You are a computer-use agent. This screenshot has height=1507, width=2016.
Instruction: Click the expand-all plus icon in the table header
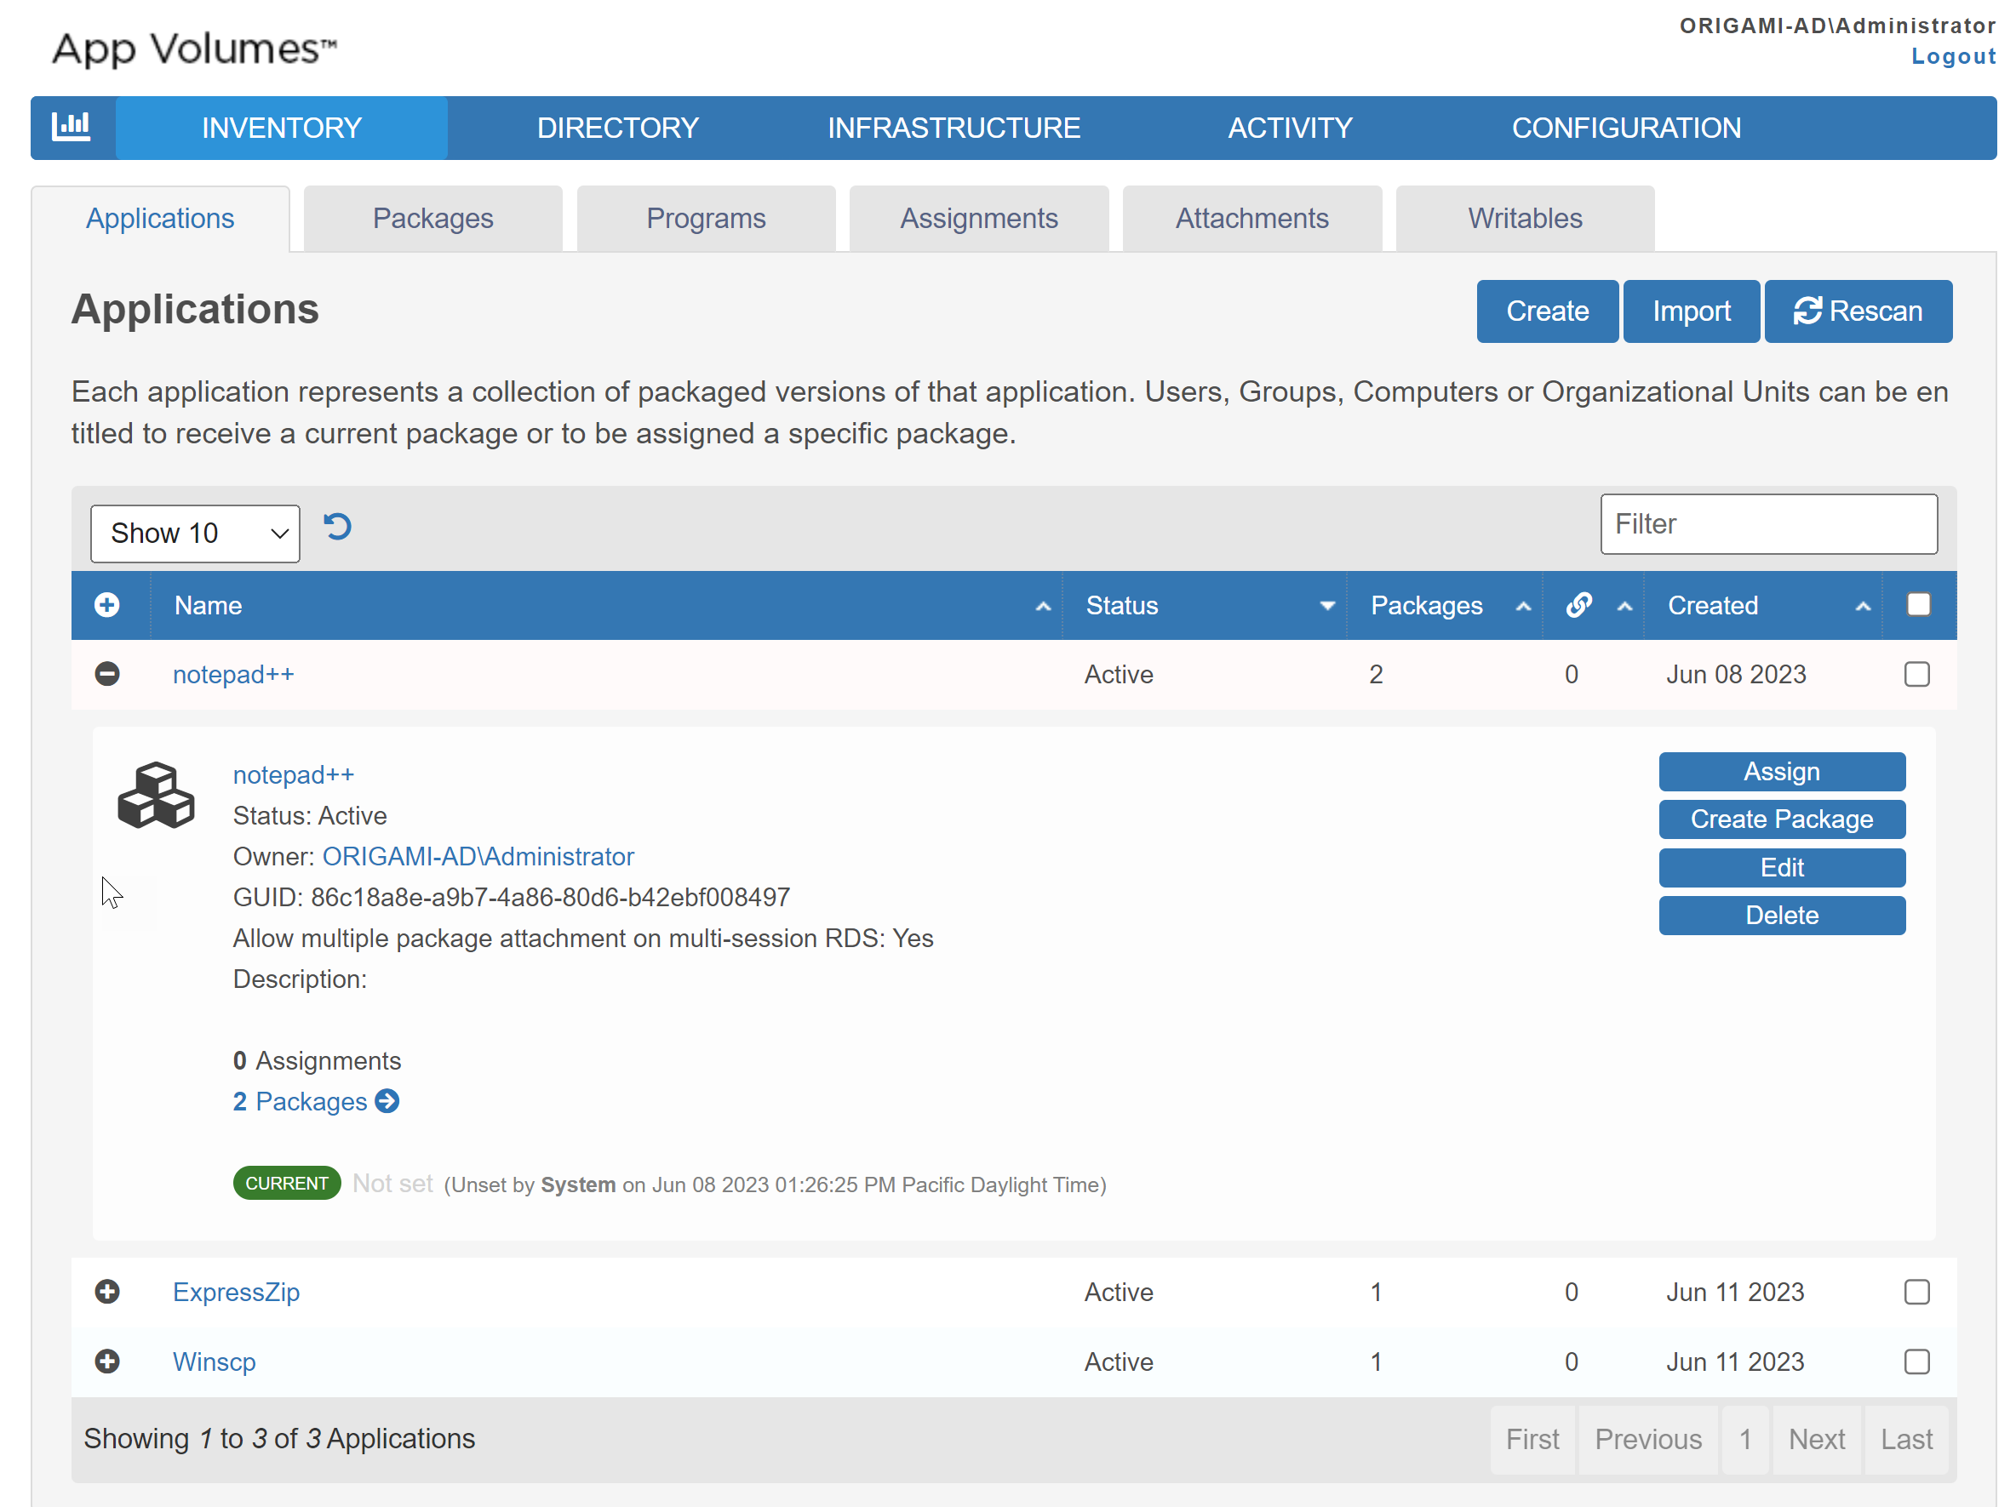pos(106,605)
